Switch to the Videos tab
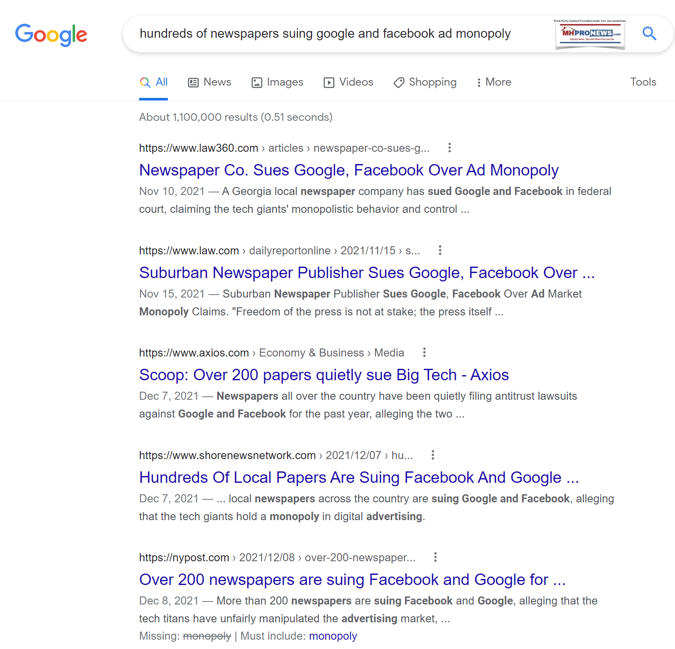This screenshot has width=675, height=649. 348,82
